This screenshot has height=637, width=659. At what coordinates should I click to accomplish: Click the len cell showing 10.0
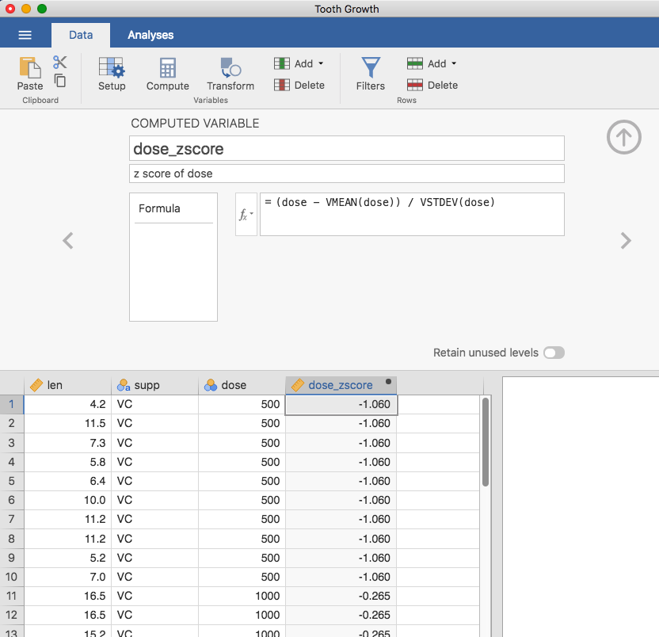pos(67,500)
